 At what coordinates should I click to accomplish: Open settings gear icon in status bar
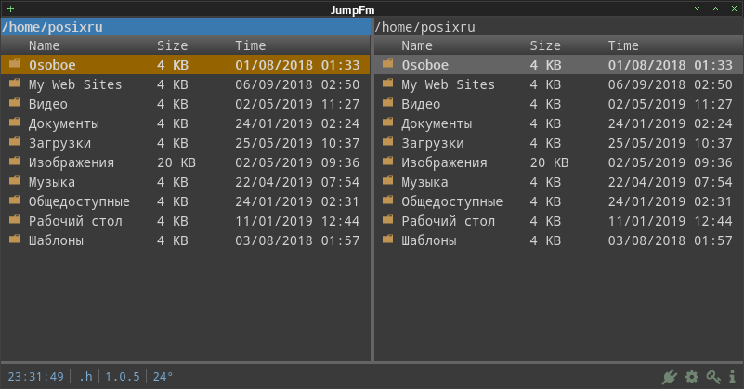(692, 377)
